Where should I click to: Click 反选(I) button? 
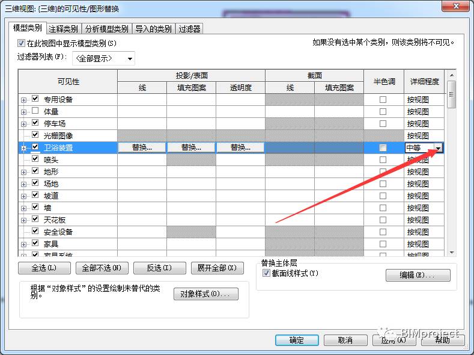(x=160, y=268)
